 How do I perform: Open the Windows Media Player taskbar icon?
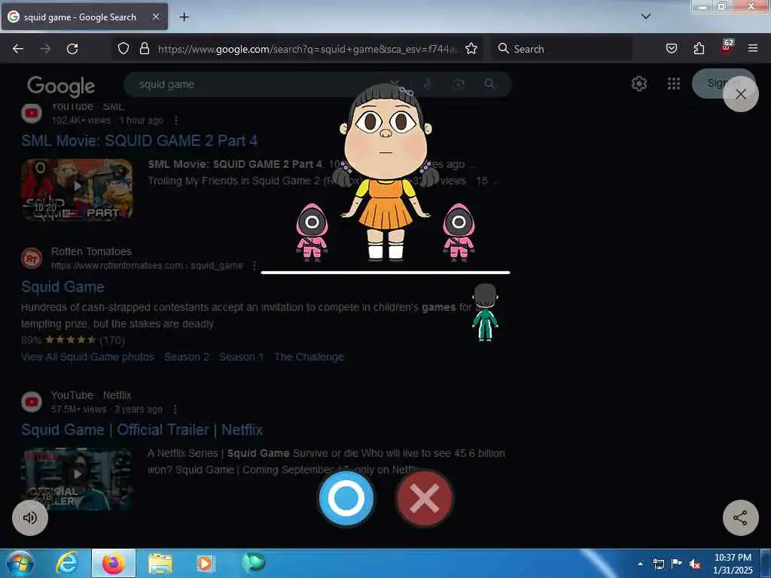click(206, 564)
